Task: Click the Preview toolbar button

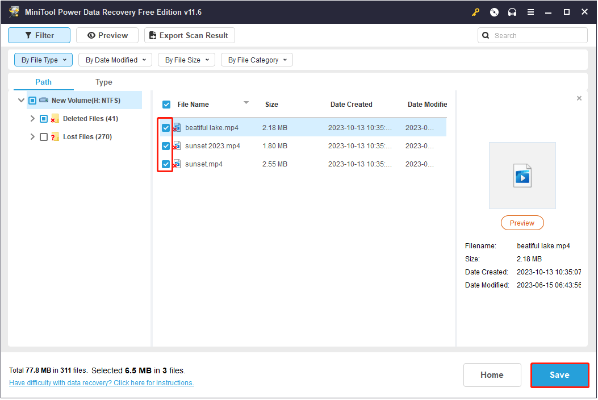Action: (107, 35)
